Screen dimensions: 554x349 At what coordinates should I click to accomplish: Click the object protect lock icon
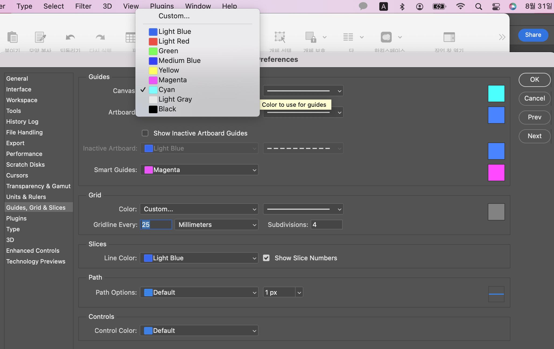[311, 37]
